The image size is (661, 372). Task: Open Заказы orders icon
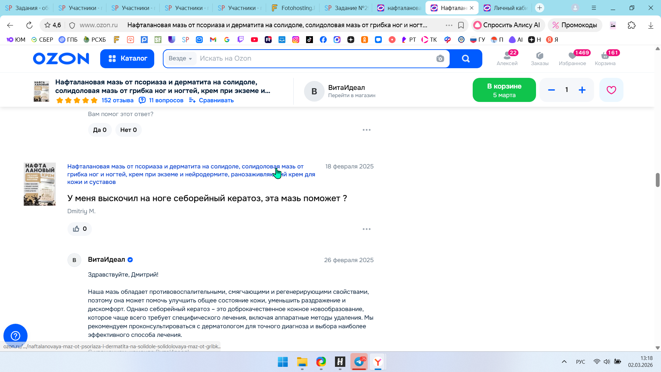[539, 58]
